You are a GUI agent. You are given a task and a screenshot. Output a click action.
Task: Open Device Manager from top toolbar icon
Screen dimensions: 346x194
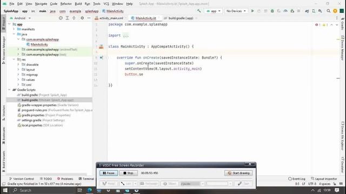click(x=314, y=11)
